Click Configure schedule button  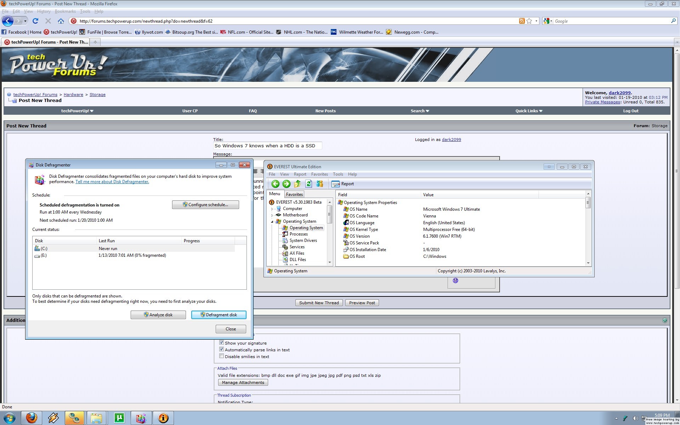[205, 205]
